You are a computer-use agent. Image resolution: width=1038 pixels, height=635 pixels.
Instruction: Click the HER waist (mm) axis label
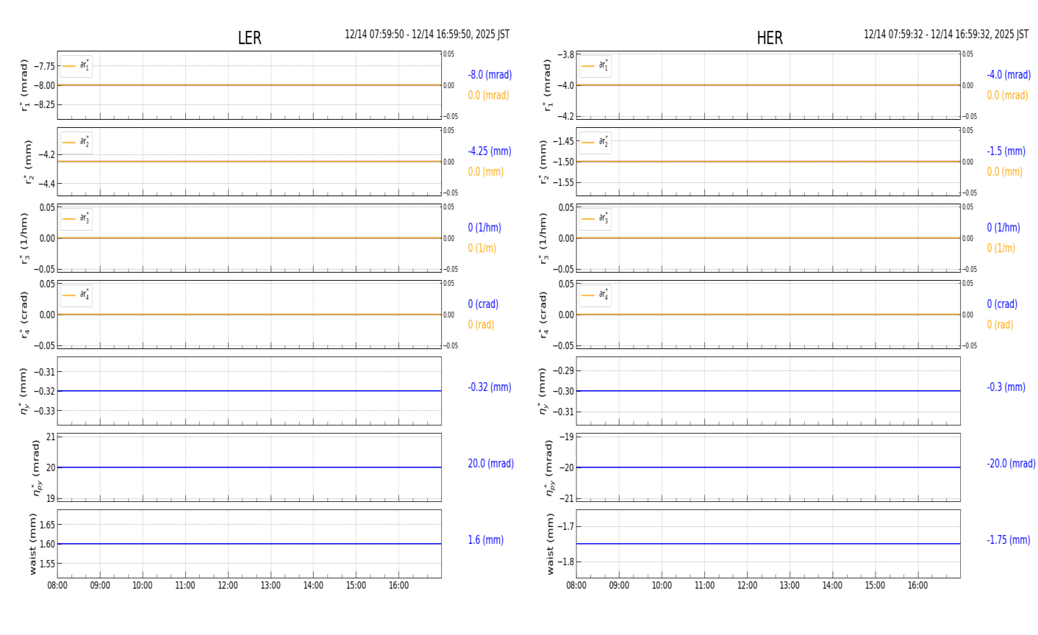click(x=551, y=544)
